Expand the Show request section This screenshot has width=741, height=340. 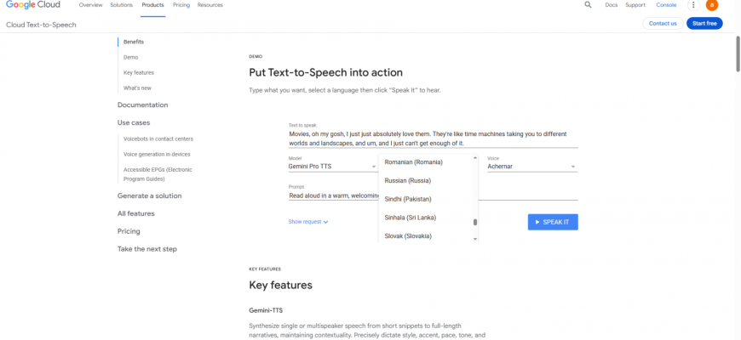click(308, 222)
